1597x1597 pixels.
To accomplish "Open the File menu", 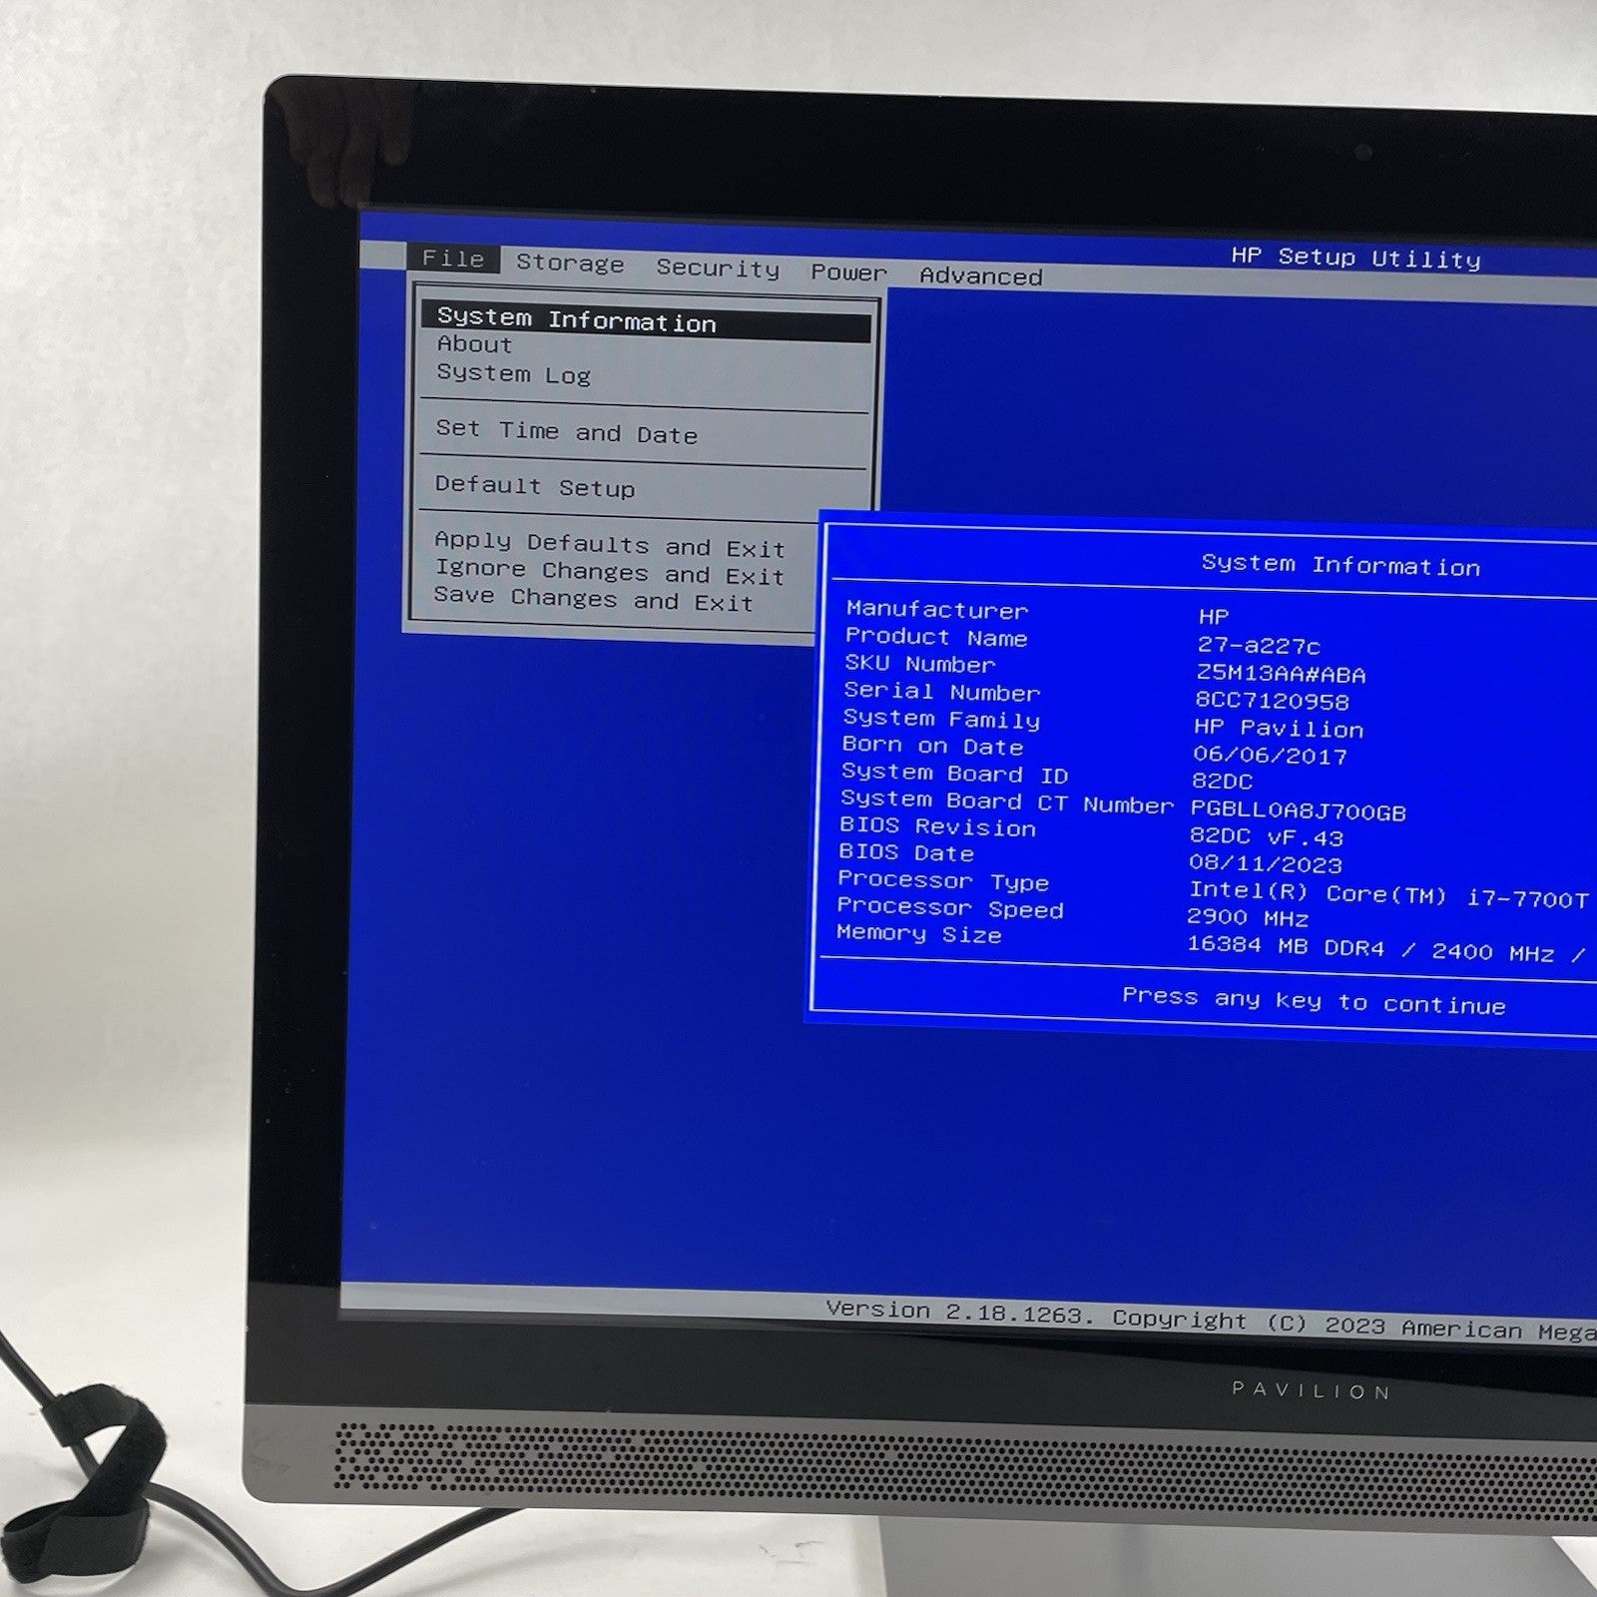I will coord(453,259).
